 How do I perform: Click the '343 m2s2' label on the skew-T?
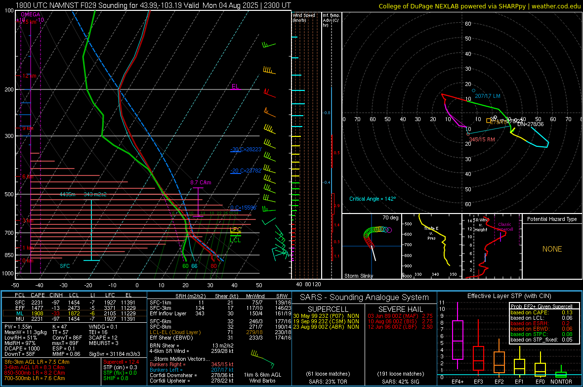point(95,194)
